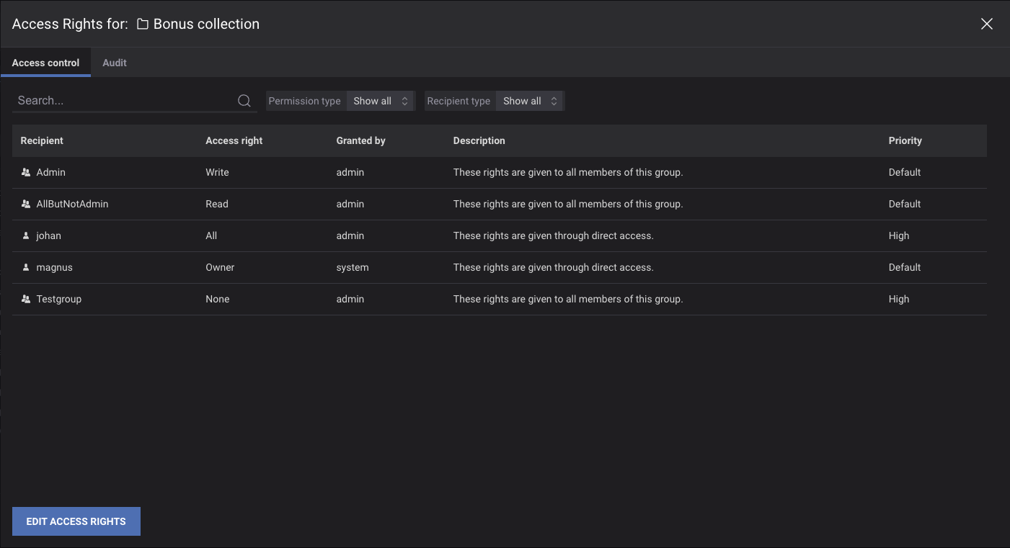Select the magnus recipient name
The image size is (1010, 548).
(x=54, y=267)
